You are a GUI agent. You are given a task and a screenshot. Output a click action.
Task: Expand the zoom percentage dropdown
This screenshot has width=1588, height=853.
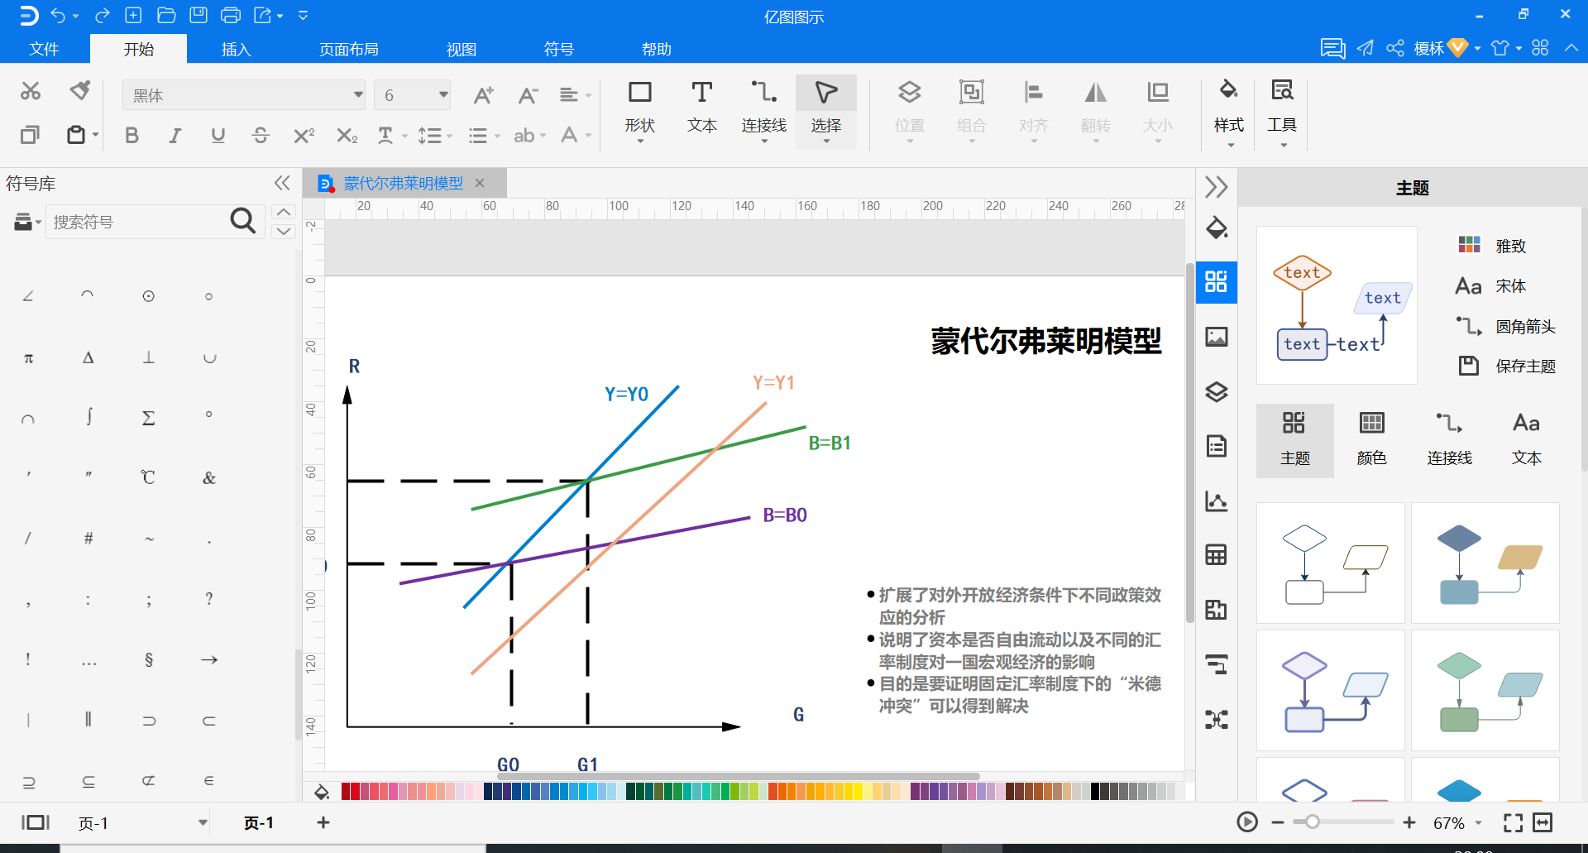[x=1479, y=823]
